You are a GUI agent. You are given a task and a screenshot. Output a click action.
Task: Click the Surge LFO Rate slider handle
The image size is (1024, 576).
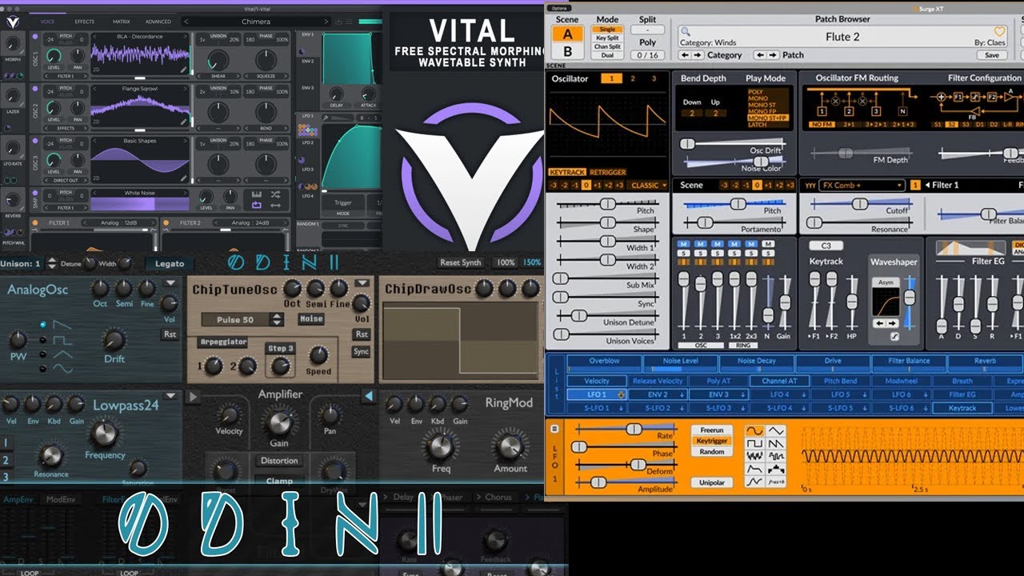point(634,429)
